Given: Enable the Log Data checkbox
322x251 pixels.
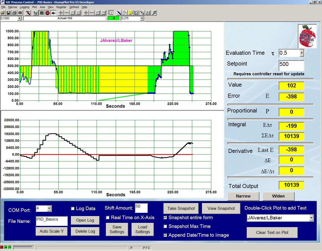Looking at the screenshot, I should (x=73, y=209).
